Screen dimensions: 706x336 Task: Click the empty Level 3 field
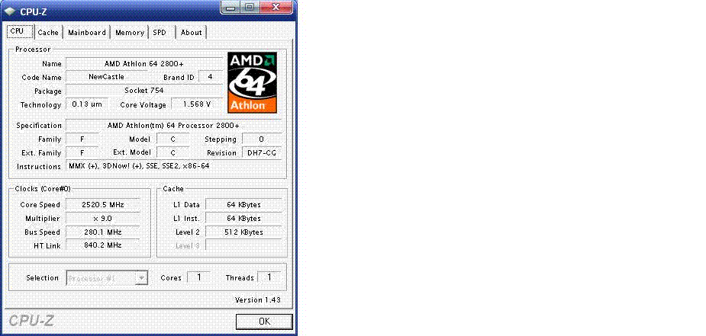click(244, 245)
